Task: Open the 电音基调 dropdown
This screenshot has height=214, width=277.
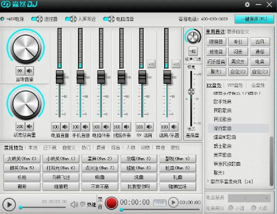Action: tap(249, 198)
